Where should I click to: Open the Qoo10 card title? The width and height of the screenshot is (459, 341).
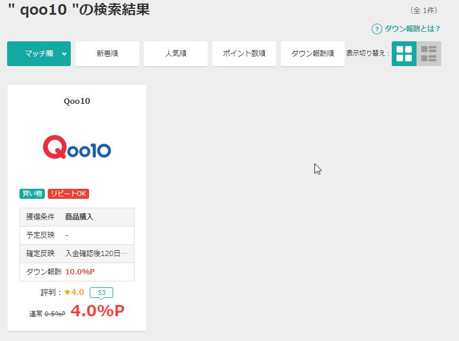(77, 101)
